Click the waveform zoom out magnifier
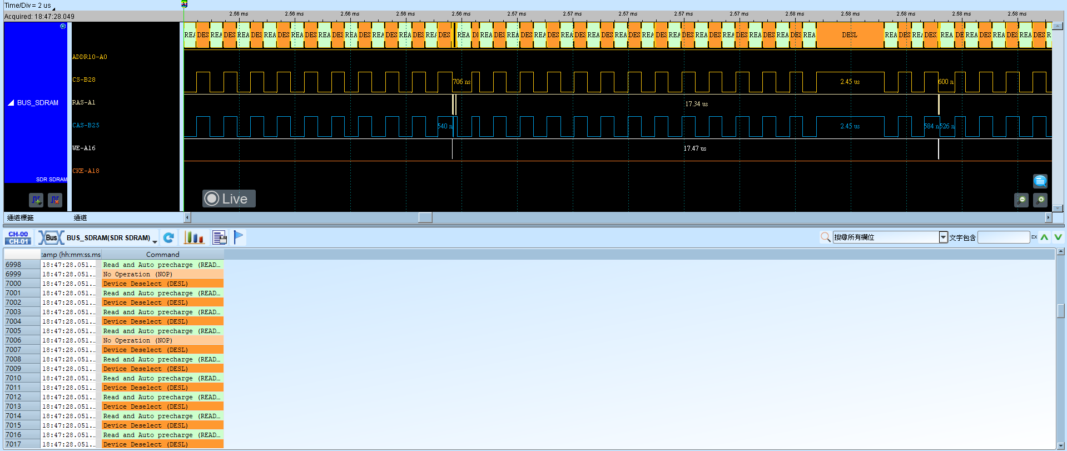 pyautogui.click(x=1021, y=200)
